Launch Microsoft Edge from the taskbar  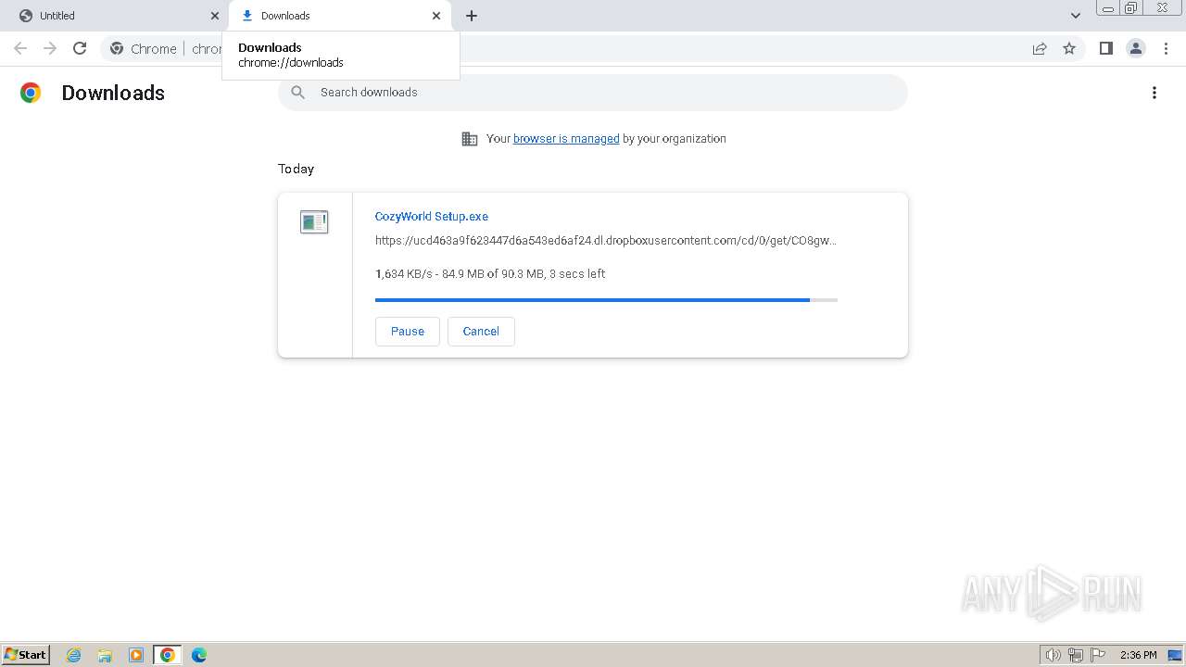199,655
